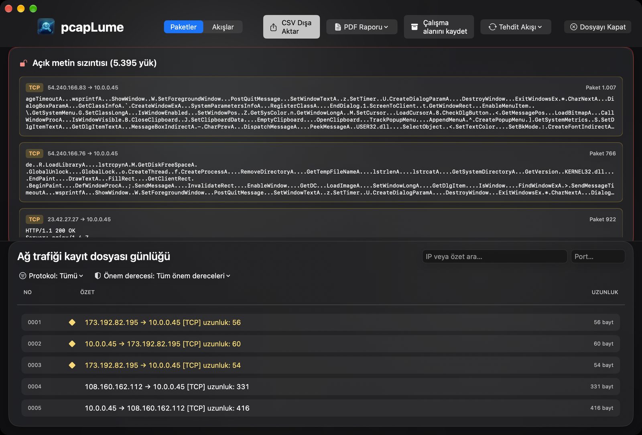Click the 173.192.82.195 uzunluk: 54 summary
The height and width of the screenshot is (435, 642).
[x=163, y=365]
